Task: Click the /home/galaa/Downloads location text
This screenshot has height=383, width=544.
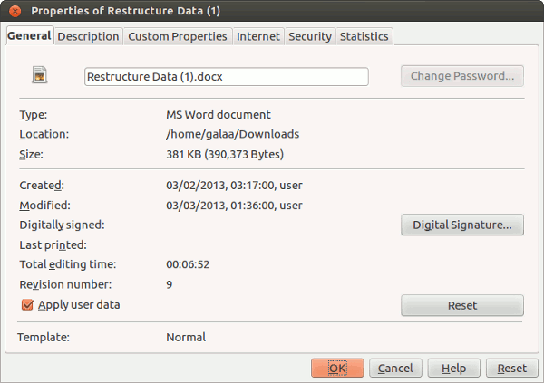Action: click(x=232, y=134)
